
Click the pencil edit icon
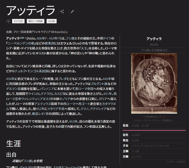coord(72,12)
